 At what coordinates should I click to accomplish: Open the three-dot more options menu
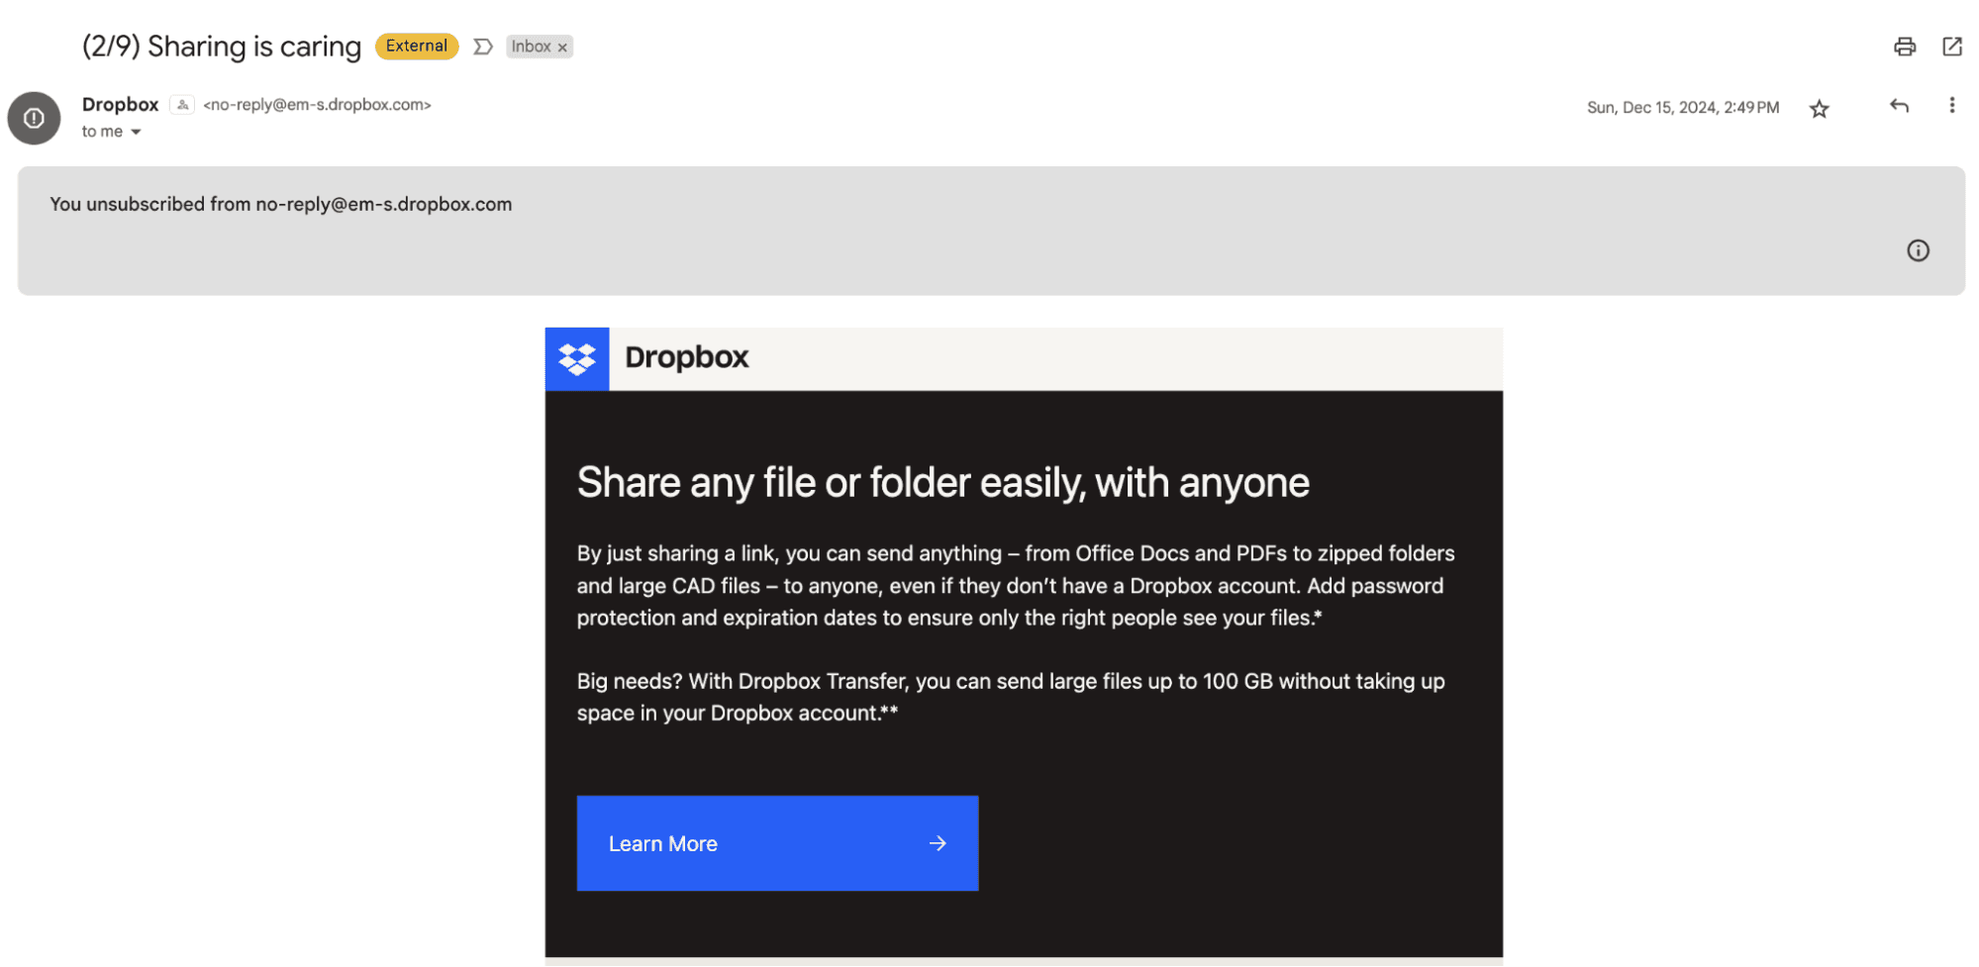(1951, 106)
